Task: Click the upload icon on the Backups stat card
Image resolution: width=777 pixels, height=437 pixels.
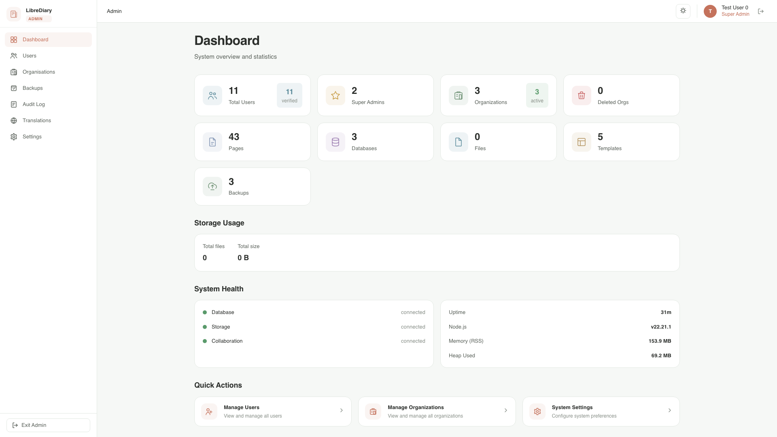Action: pyautogui.click(x=212, y=186)
